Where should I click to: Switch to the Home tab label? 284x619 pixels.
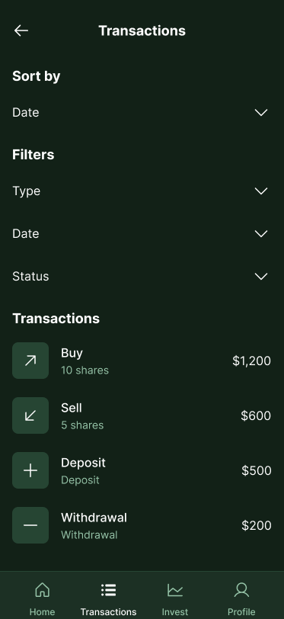(x=42, y=612)
